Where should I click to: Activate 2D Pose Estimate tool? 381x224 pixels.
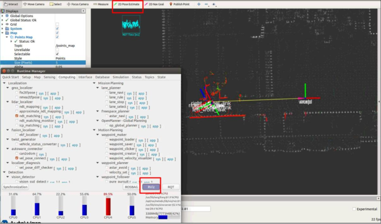[127, 4]
